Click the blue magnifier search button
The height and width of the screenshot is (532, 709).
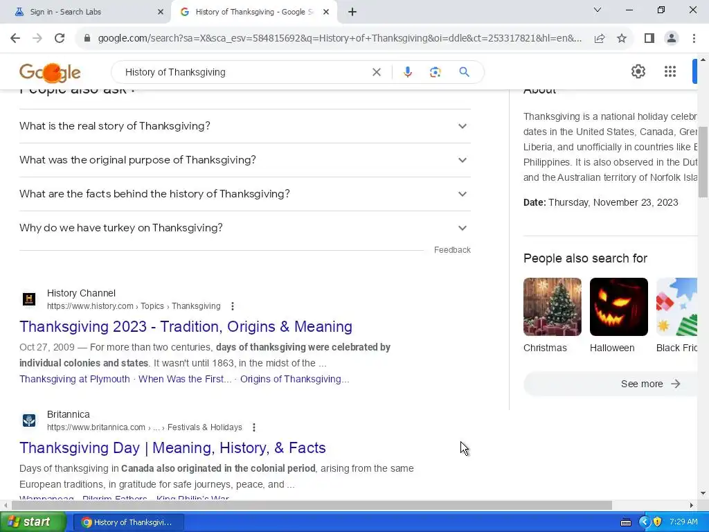(464, 72)
